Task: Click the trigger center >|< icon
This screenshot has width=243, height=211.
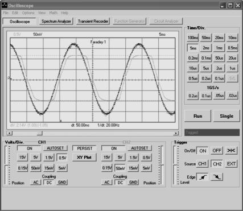Action: point(231,151)
